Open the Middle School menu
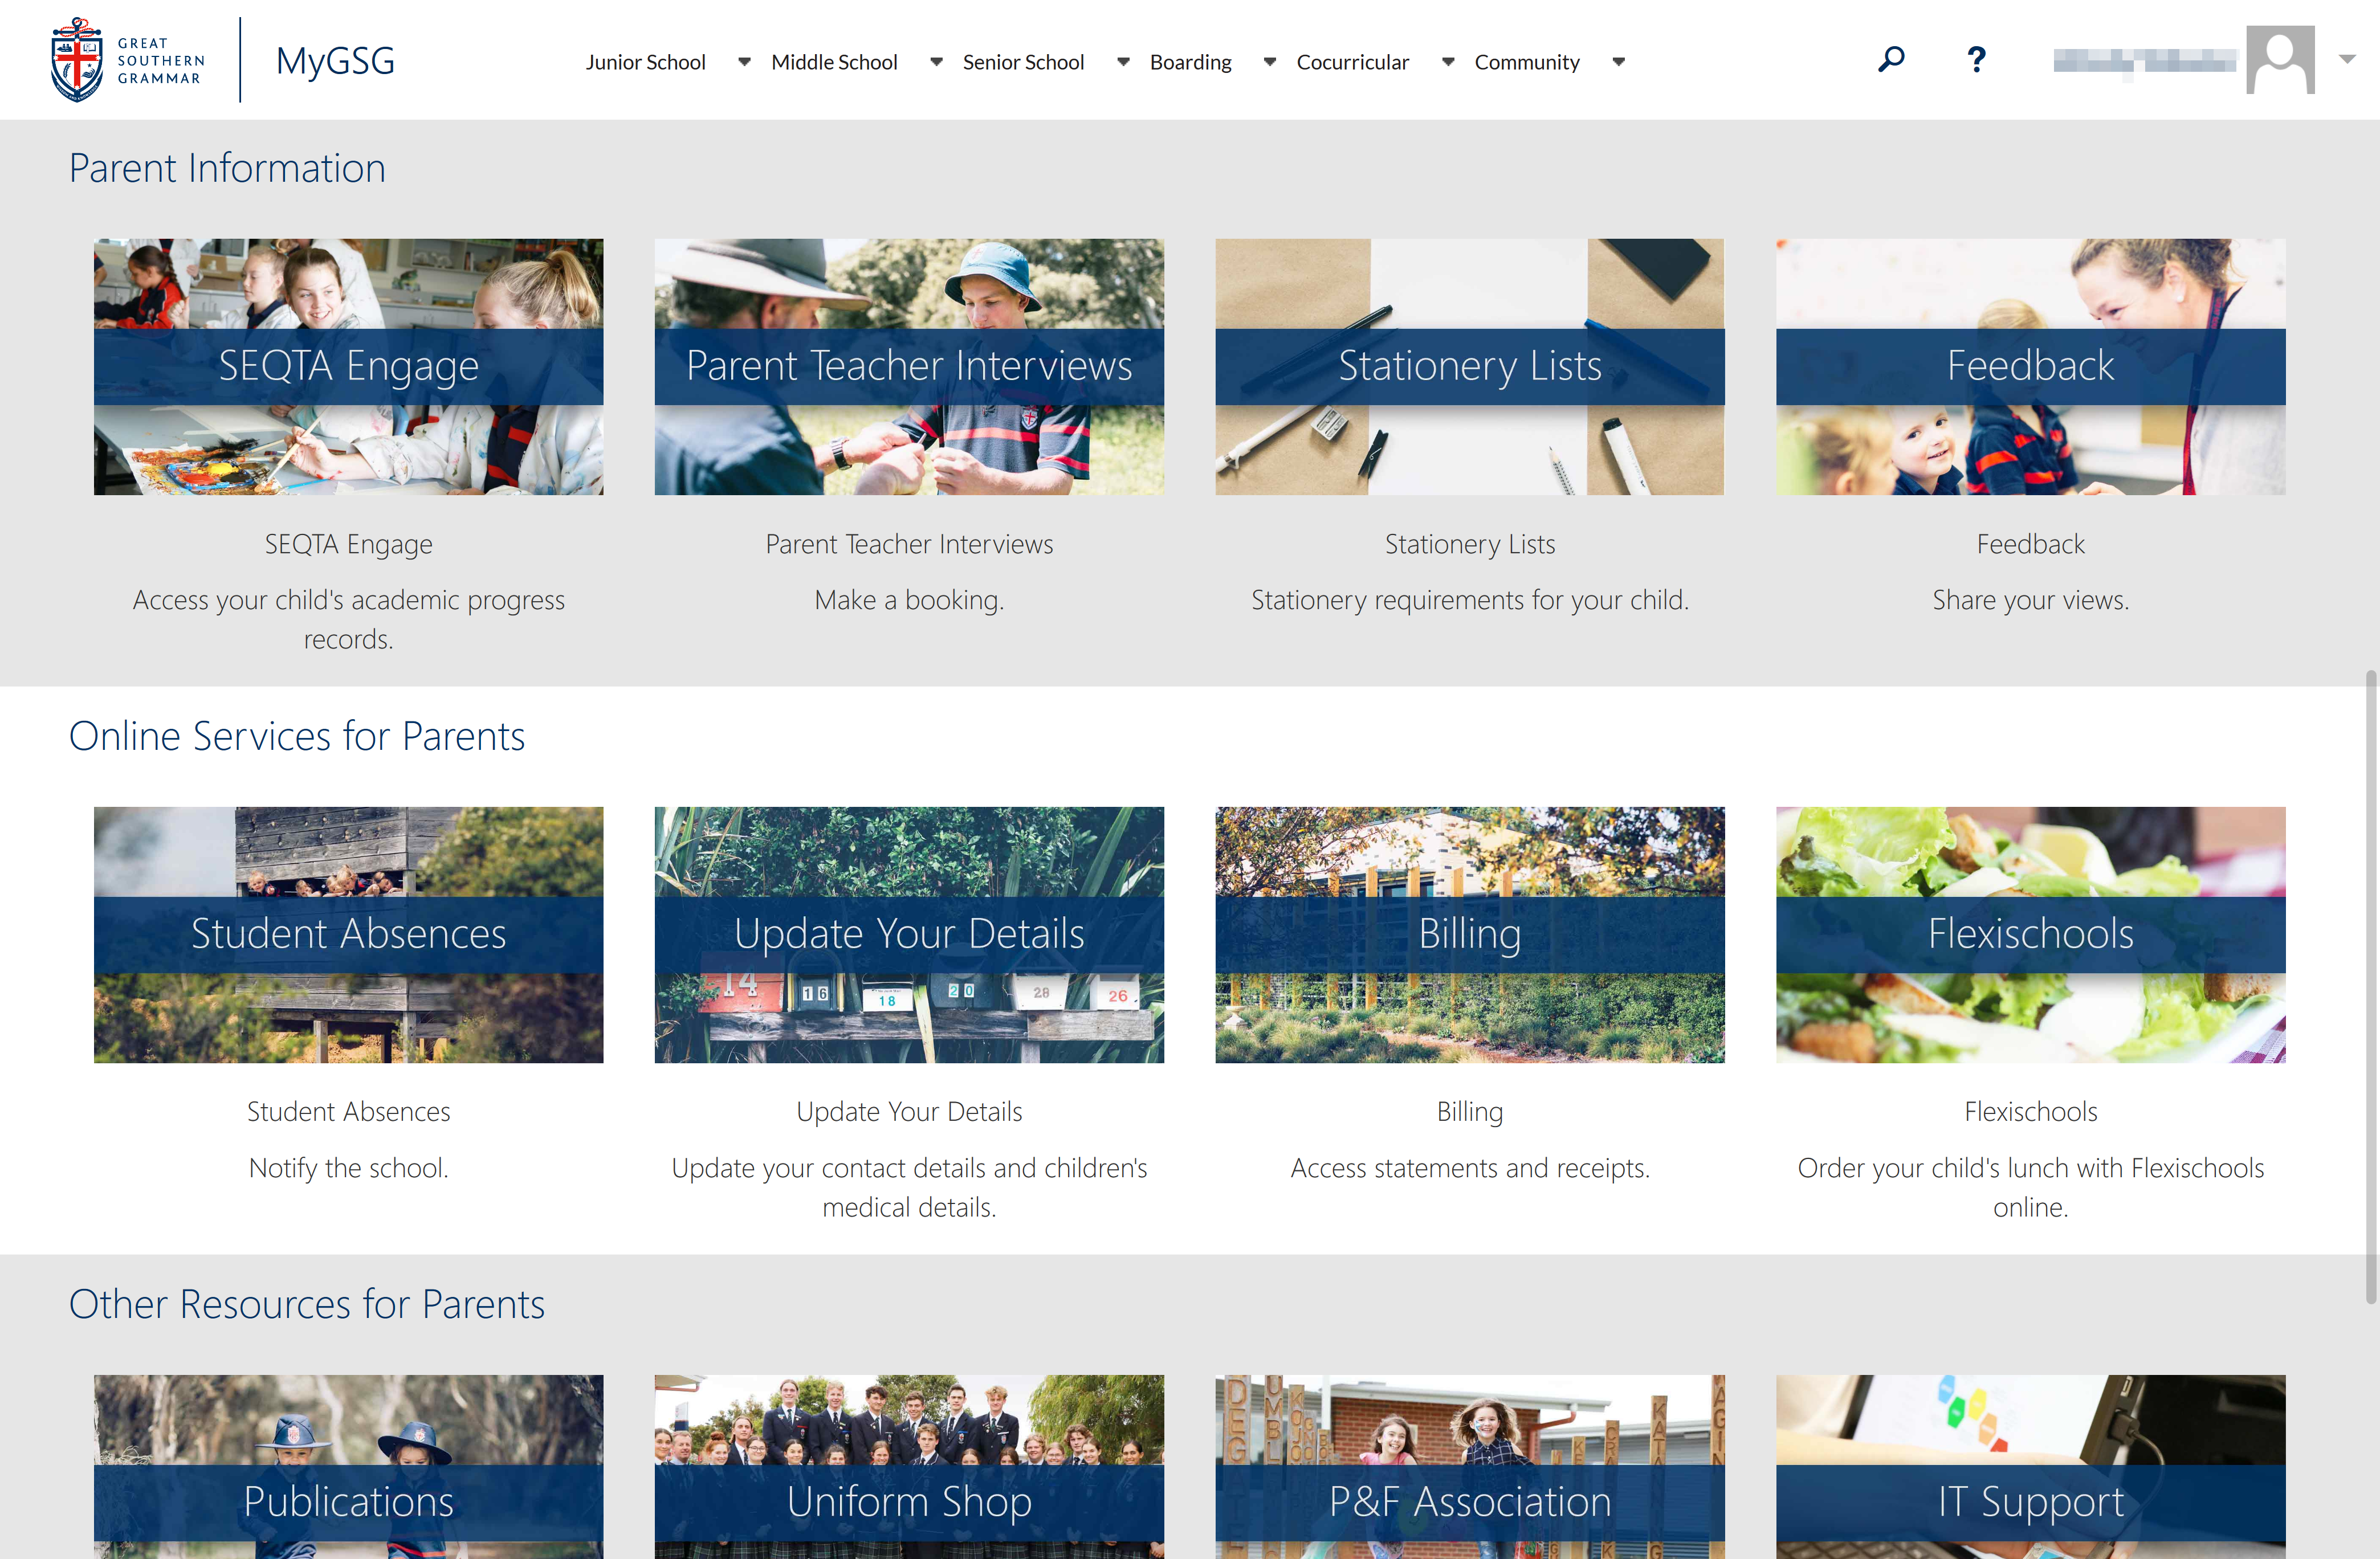This screenshot has width=2380, height=1559. coord(834,62)
